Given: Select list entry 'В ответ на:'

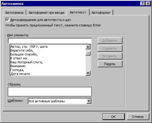Looking at the screenshot, I should tap(48, 58).
